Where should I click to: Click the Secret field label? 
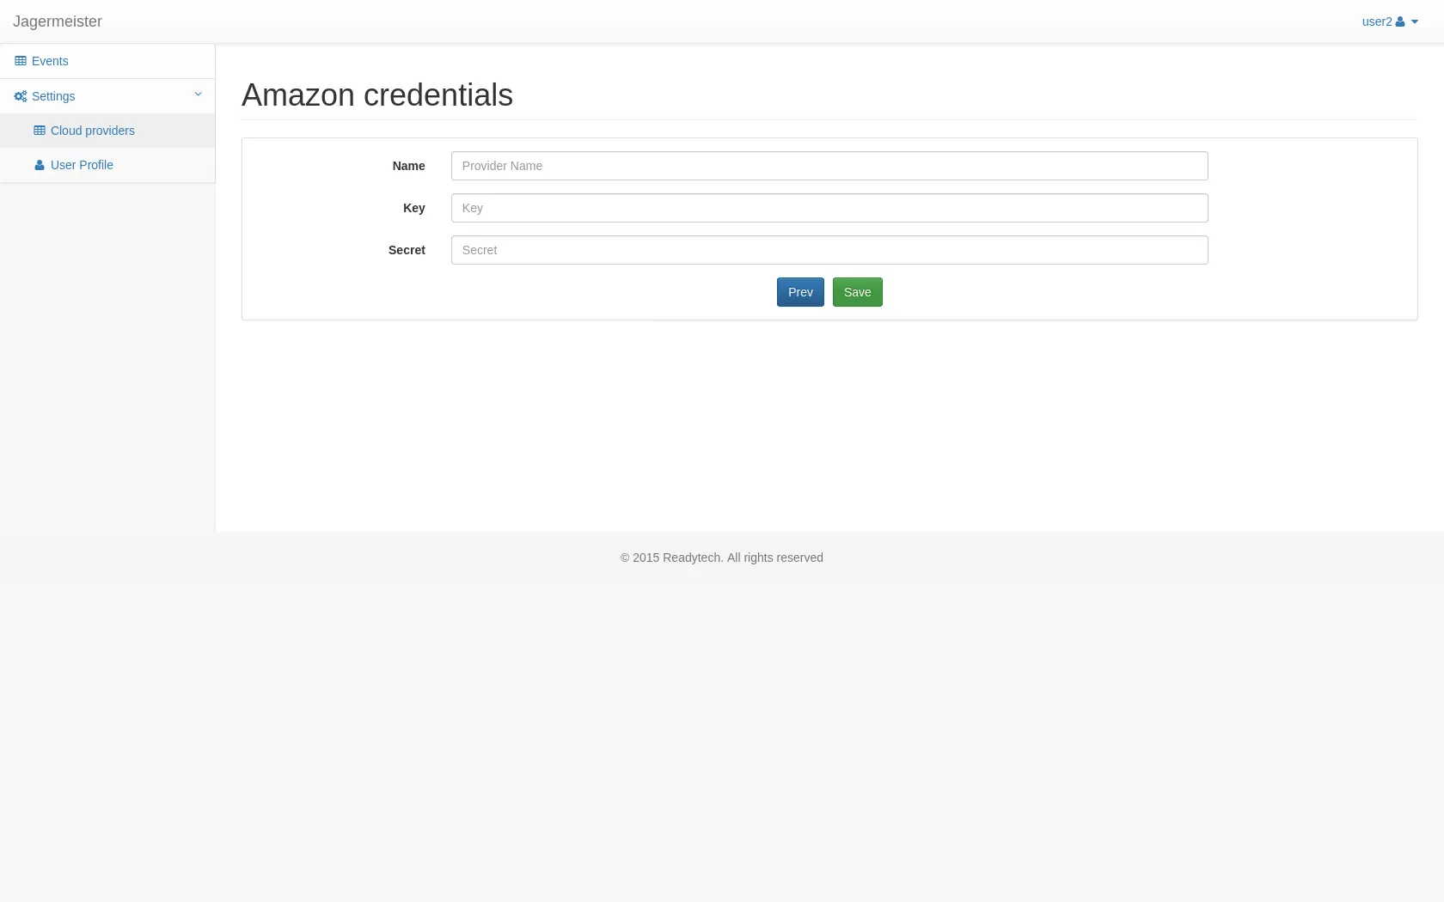pyautogui.click(x=407, y=250)
